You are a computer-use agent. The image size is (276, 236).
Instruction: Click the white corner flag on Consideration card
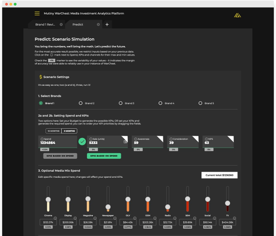[196, 138]
